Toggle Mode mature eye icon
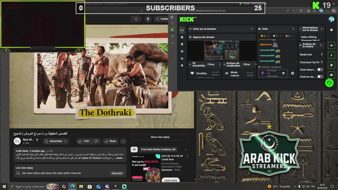 tap(227, 73)
